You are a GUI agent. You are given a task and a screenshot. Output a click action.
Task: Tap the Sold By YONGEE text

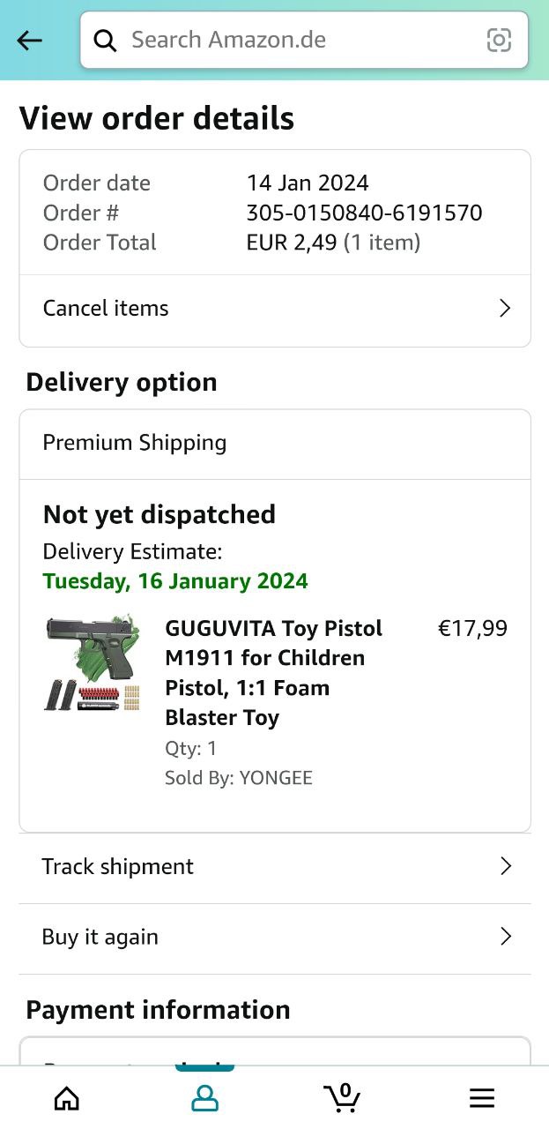(x=239, y=778)
